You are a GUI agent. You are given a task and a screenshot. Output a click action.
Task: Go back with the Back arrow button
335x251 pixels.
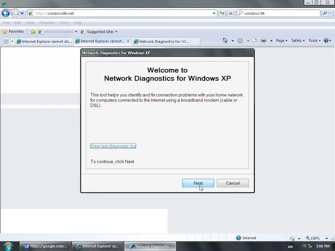pos(6,13)
